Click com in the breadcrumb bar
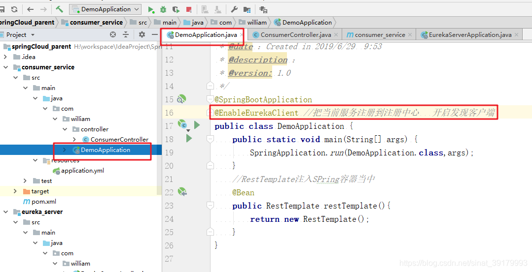 click(225, 22)
